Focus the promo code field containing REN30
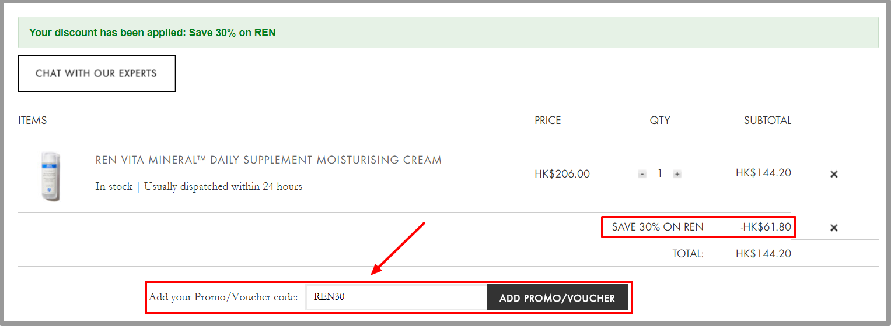The width and height of the screenshot is (891, 326). (x=397, y=297)
